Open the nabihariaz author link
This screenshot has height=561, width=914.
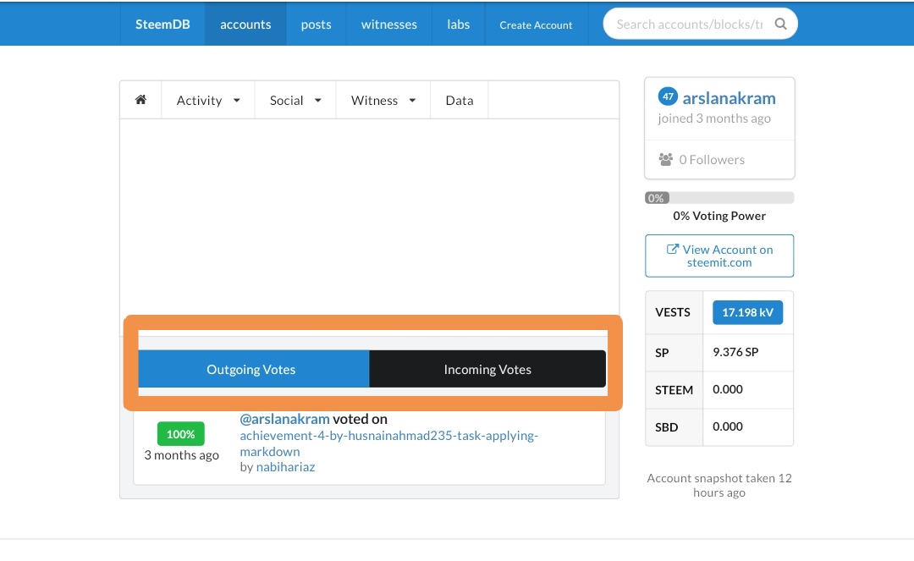click(286, 466)
